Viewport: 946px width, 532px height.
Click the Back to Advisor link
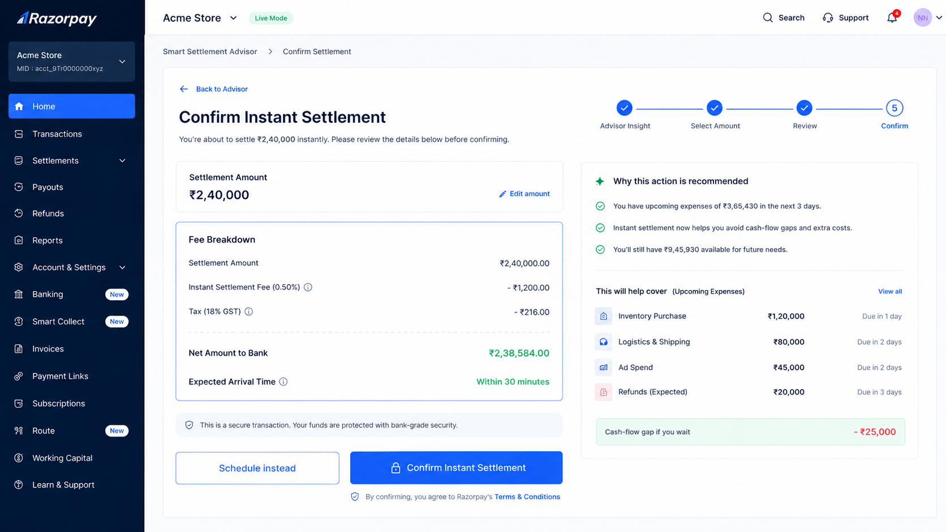coord(222,89)
